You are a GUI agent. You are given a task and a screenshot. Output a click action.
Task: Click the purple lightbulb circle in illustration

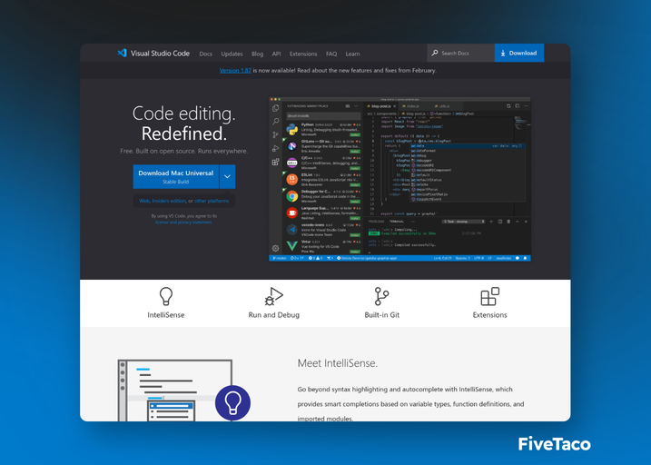(233, 402)
